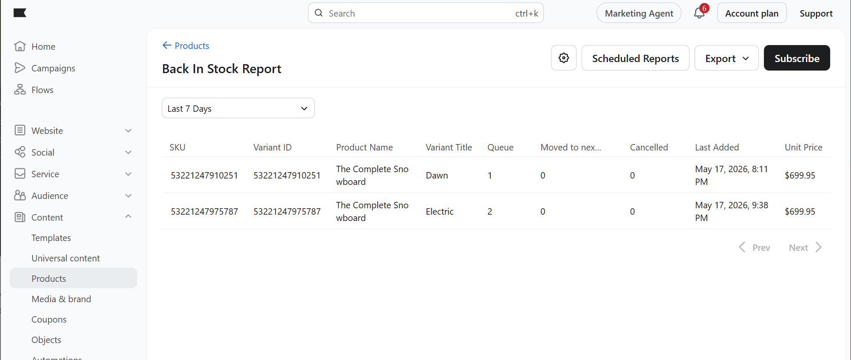
Task: Click the Home house icon
Action: 20,46
